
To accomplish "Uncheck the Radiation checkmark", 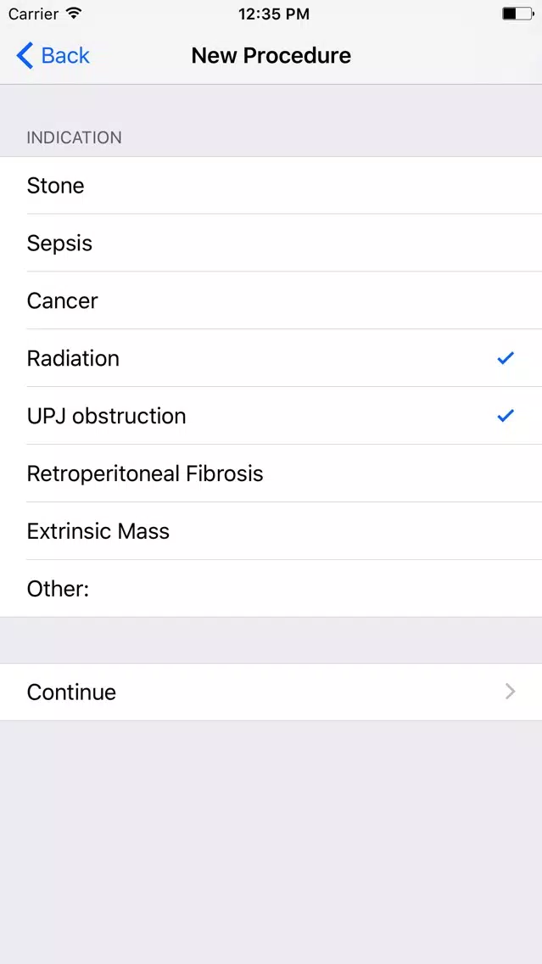I will pyautogui.click(x=506, y=358).
